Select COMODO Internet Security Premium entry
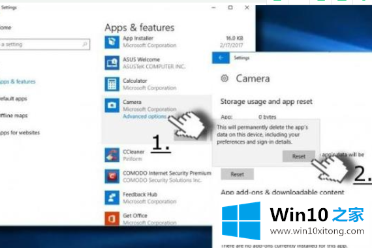 (167, 173)
